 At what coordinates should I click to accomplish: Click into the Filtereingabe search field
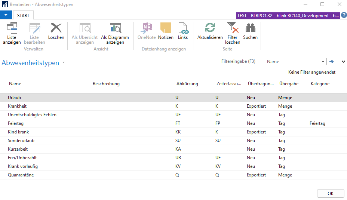pos(241,62)
